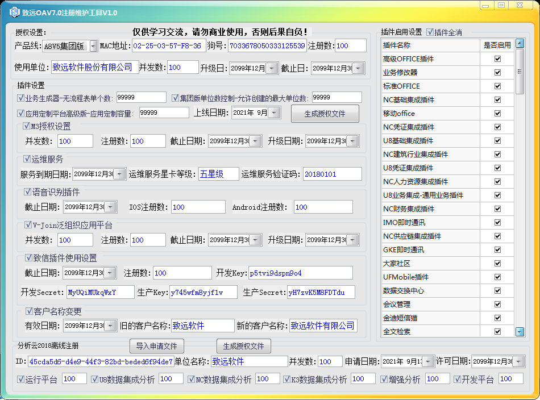Toggle the 运行平台 checkbox
540x400 pixels.
click(x=20, y=380)
